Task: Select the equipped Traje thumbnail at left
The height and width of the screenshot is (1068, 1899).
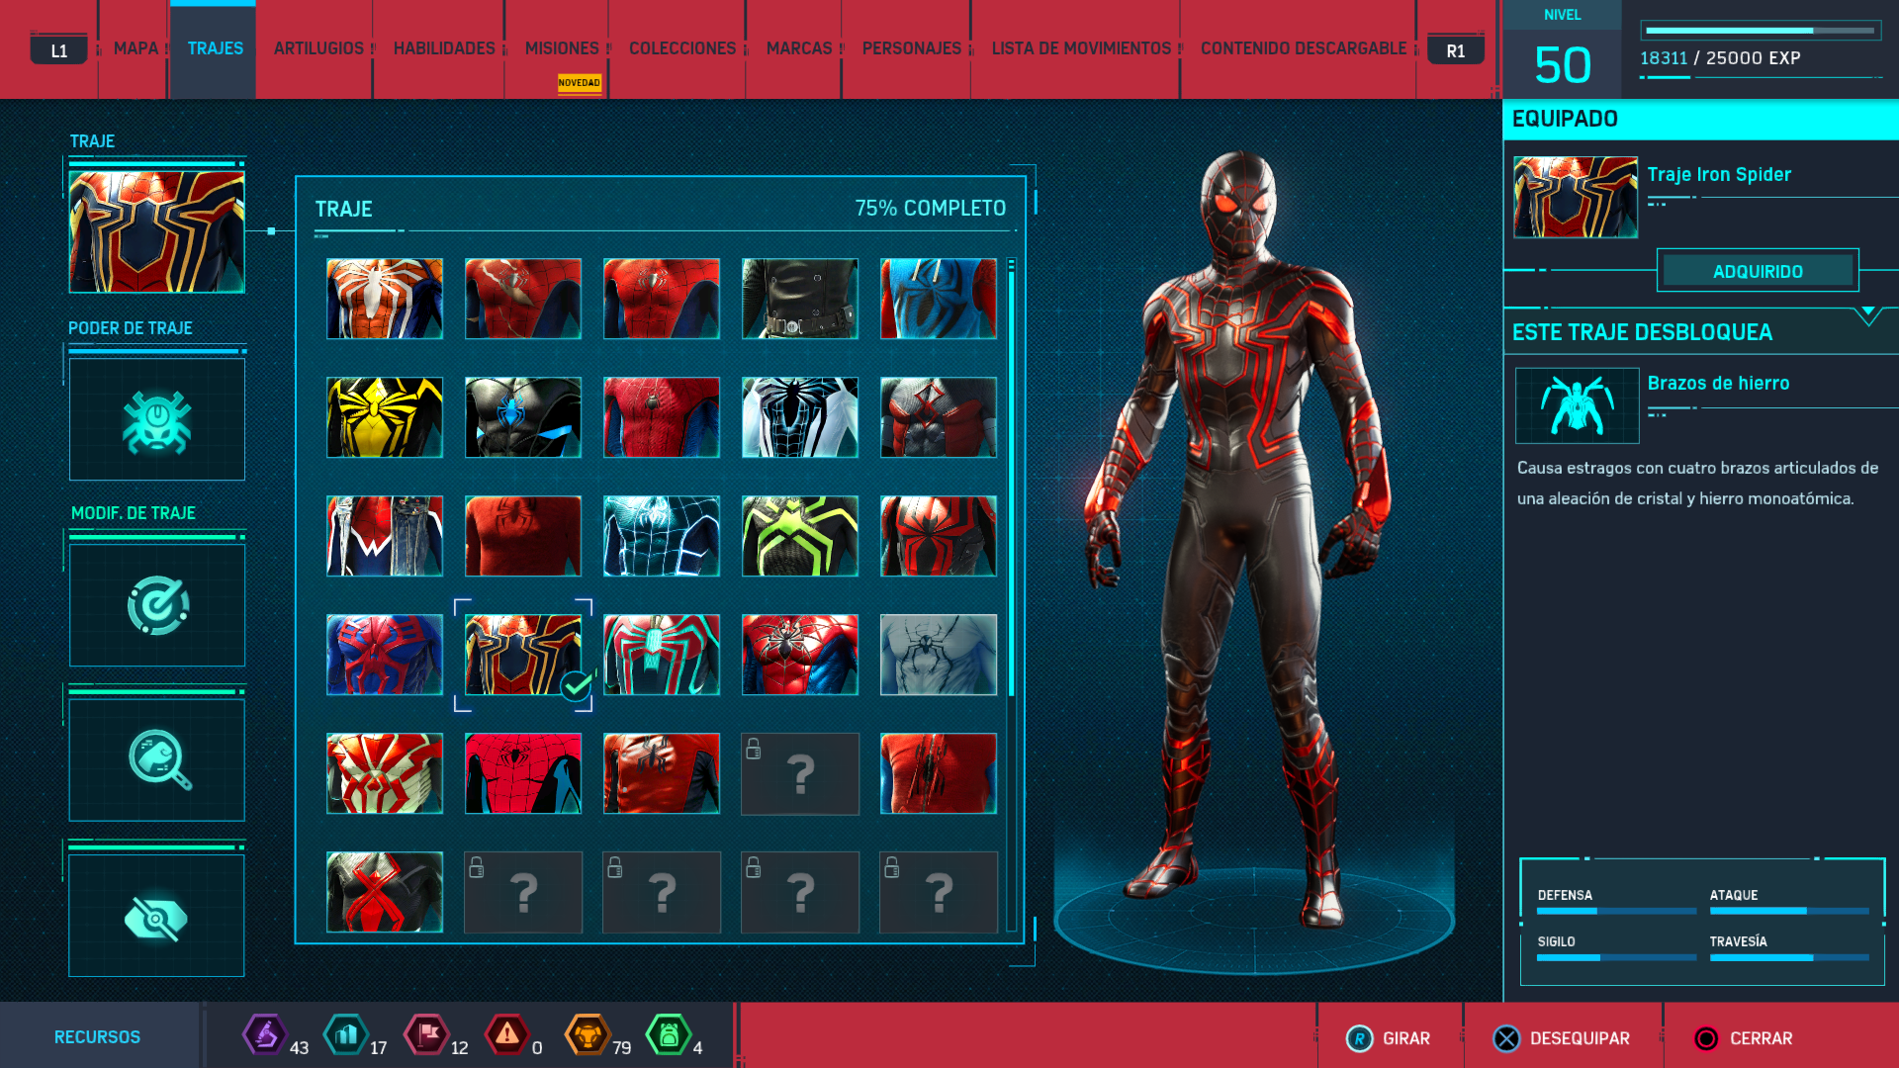Action: [x=156, y=232]
